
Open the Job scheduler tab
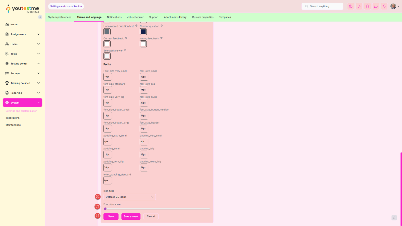[135, 17]
